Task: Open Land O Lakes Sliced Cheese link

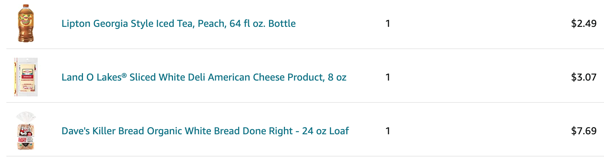Action: point(204,77)
